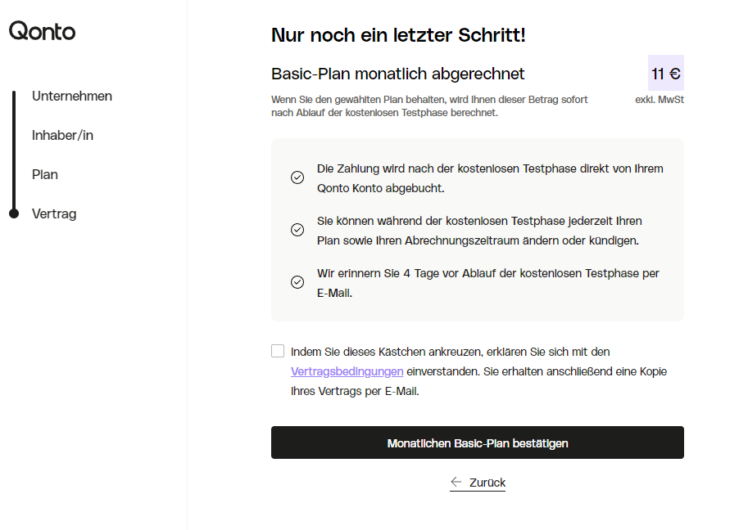Click the exkl. MwSt label
Screen dimensions: 739x530
coord(659,100)
